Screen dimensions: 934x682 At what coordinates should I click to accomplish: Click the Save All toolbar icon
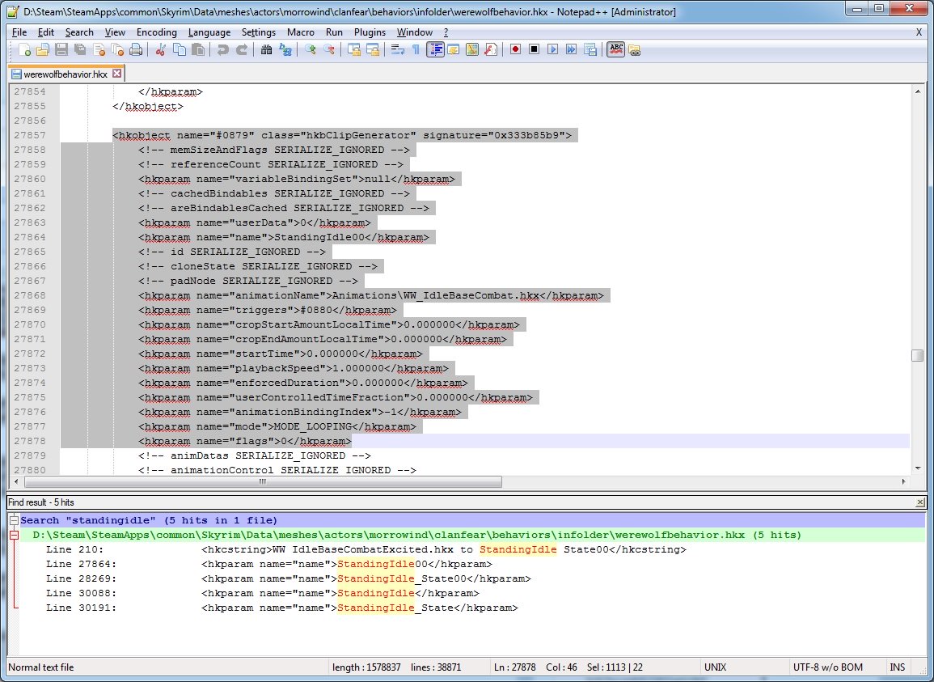click(80, 50)
